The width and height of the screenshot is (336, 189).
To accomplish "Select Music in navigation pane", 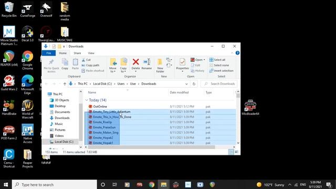I will (56, 124).
